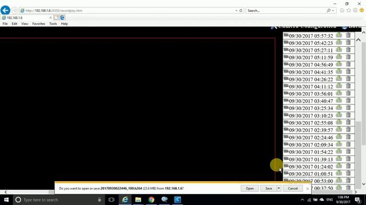Download the 09/30/2017 05:57:32 recording
The image size is (366, 205).
(339, 35)
